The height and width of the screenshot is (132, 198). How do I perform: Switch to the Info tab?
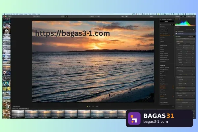point(189,16)
